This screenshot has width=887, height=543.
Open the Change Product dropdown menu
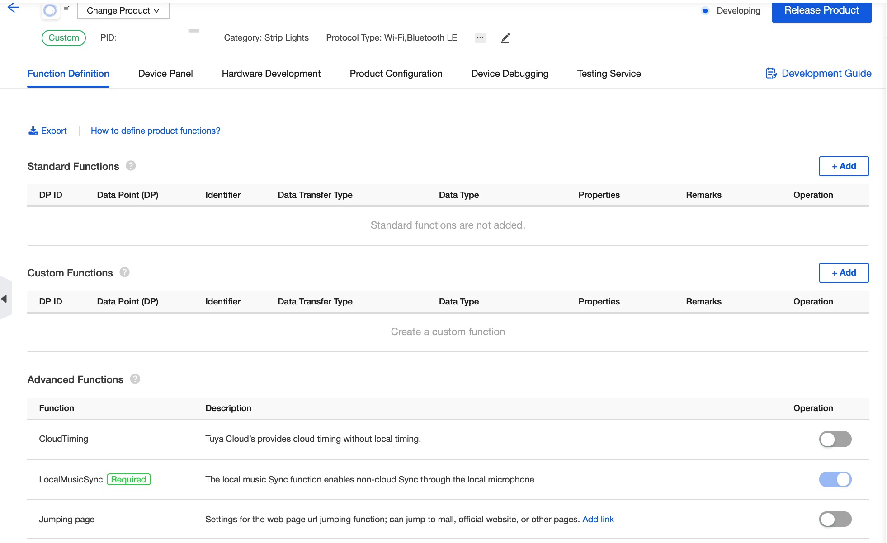coord(122,10)
